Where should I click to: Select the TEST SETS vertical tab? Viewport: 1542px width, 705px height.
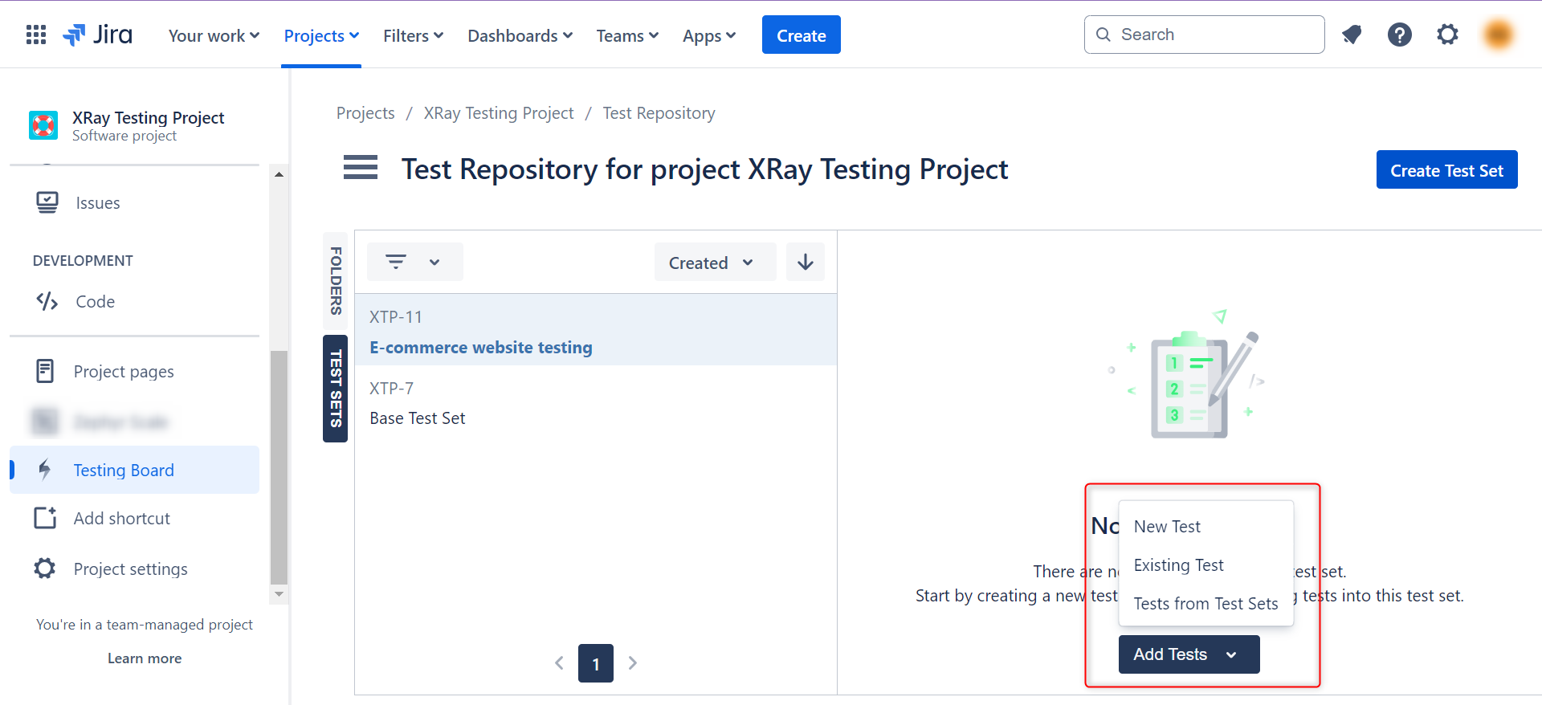pos(336,389)
